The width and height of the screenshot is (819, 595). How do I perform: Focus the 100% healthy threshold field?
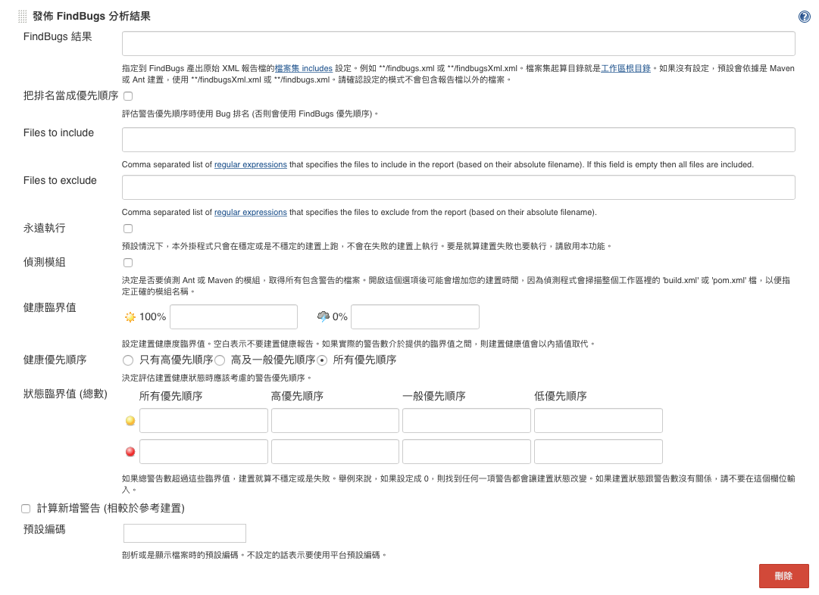click(x=233, y=317)
